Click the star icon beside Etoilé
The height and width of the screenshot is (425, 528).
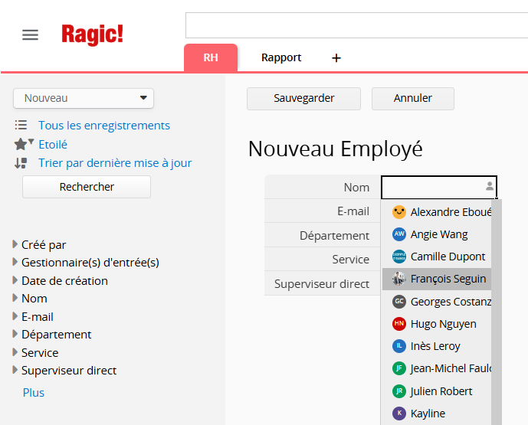point(21,144)
